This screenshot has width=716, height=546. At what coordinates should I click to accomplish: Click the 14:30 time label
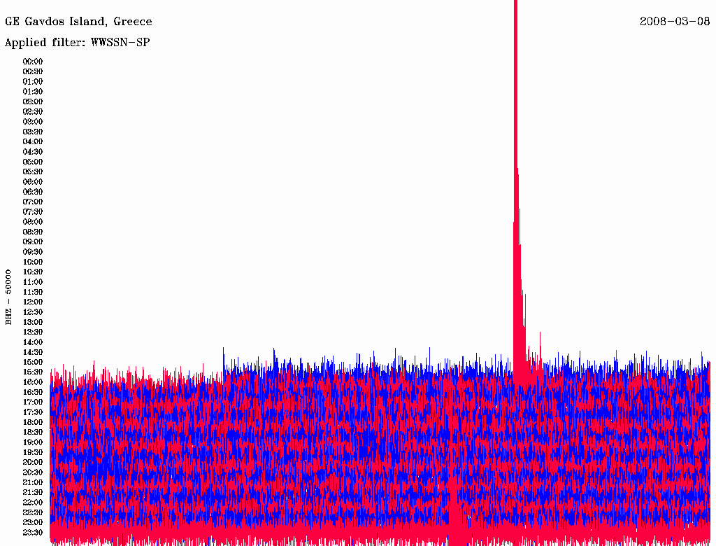33,352
